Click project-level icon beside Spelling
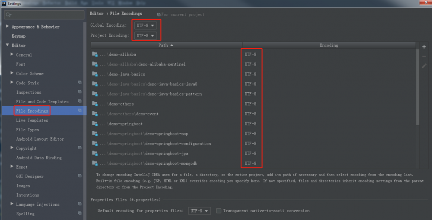432x220 pixels. click(79, 213)
